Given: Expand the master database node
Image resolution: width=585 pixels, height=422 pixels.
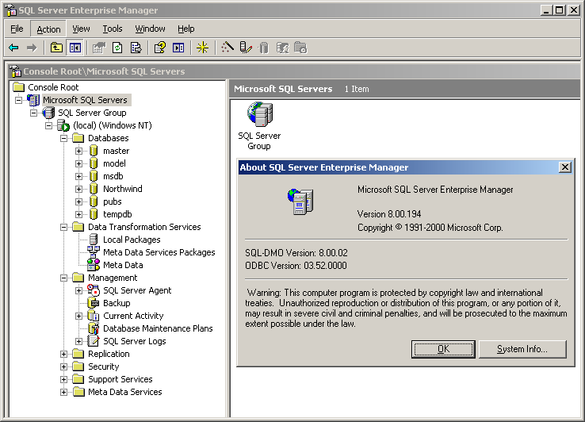Looking at the screenshot, I should (78, 151).
